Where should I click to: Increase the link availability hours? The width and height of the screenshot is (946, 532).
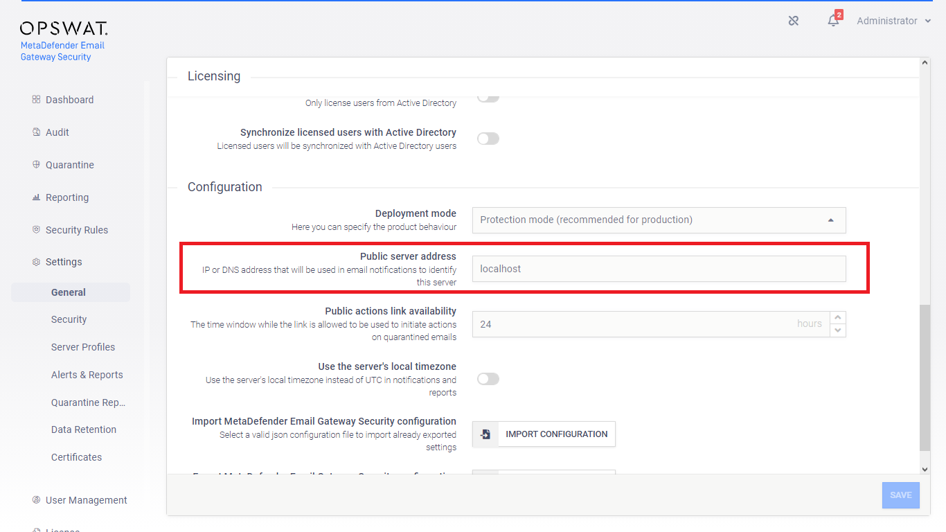pyautogui.click(x=838, y=317)
